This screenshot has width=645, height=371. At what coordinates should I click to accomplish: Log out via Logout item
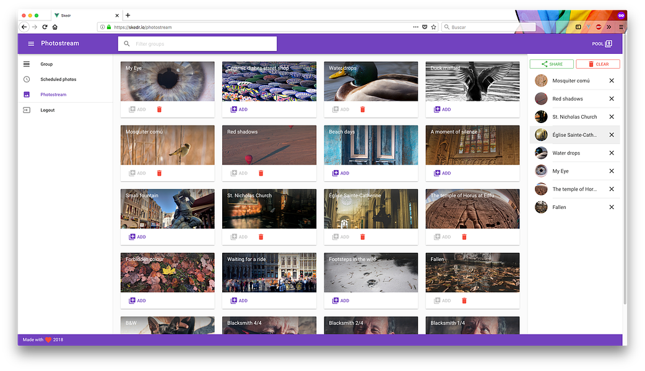tap(66, 110)
